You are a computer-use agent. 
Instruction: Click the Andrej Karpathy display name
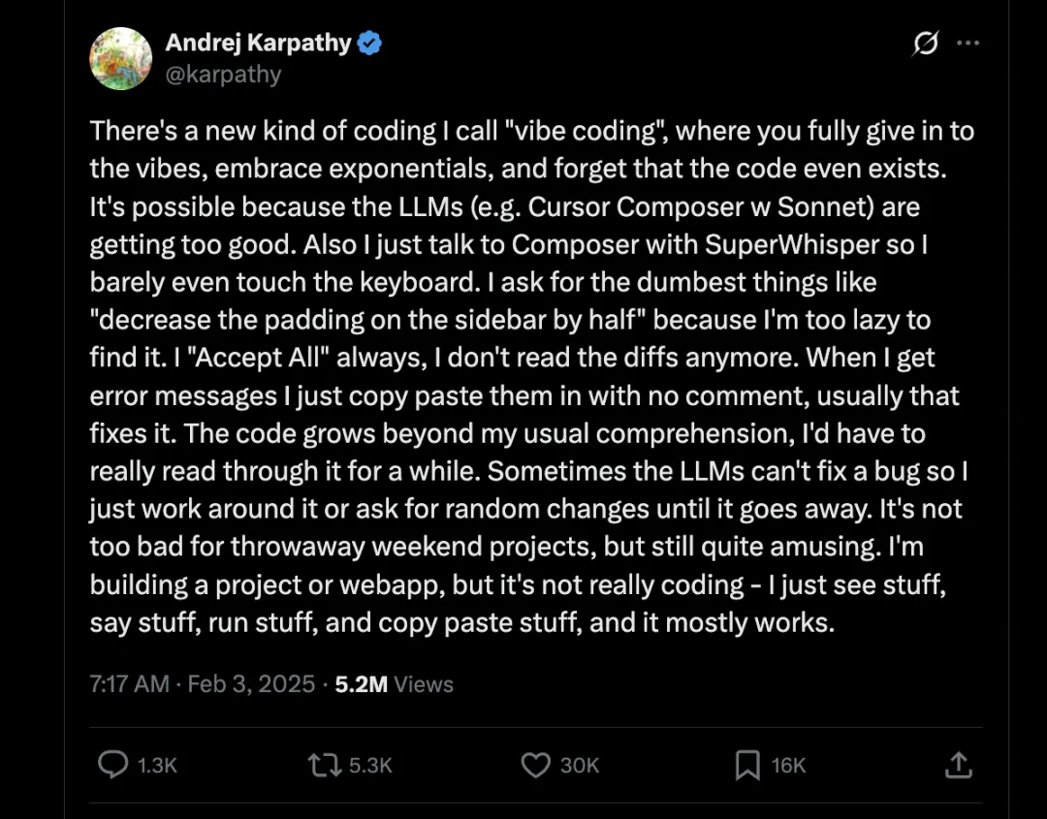click(258, 43)
